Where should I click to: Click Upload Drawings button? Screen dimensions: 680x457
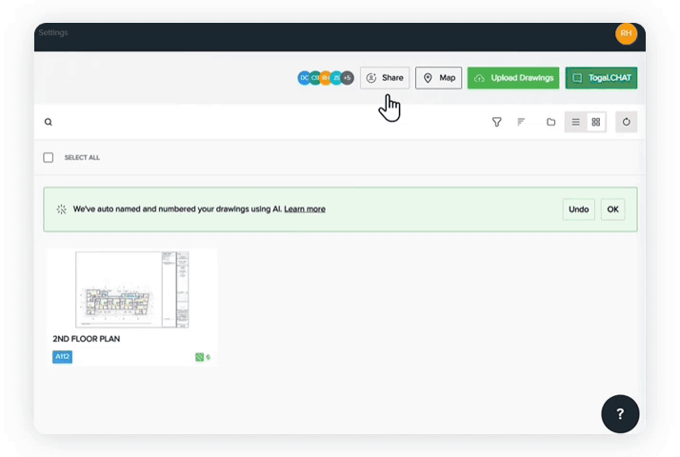[513, 78]
